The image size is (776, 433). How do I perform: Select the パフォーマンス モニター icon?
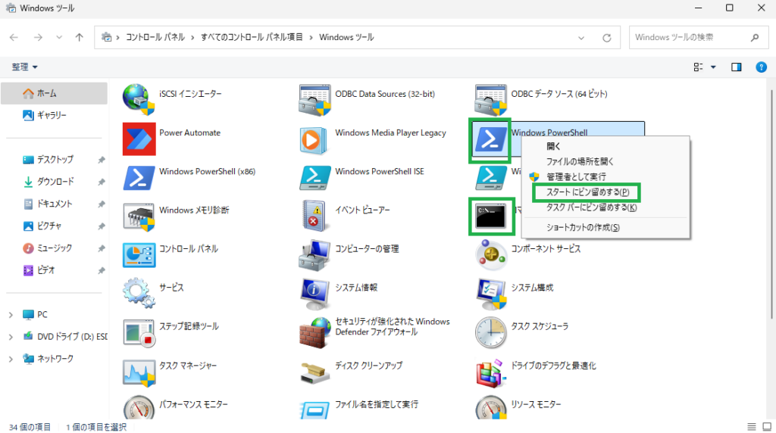click(x=139, y=408)
